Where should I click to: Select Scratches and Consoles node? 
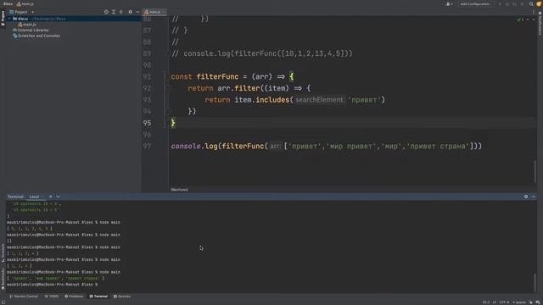36,36
